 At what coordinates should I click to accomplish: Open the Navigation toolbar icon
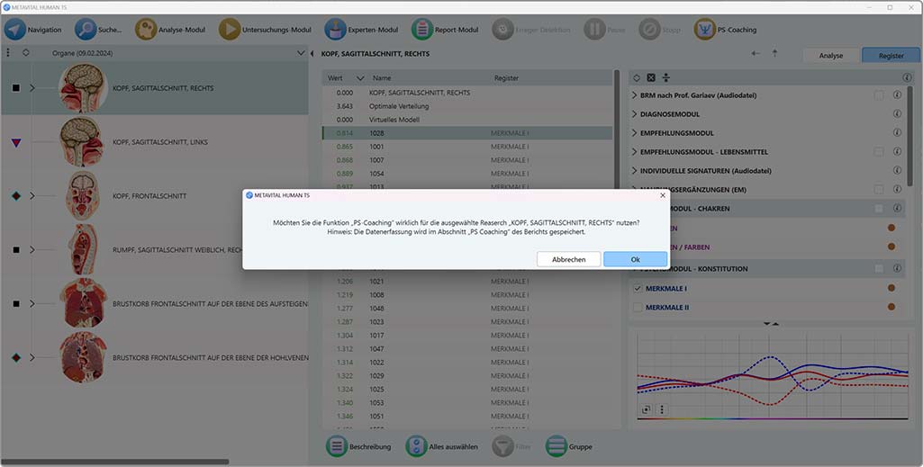point(15,30)
